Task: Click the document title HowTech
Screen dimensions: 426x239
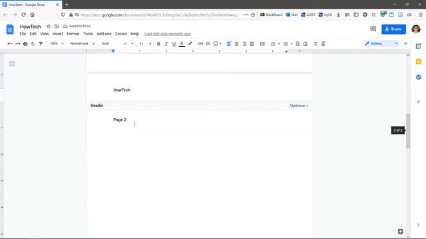Action: (x=31, y=27)
